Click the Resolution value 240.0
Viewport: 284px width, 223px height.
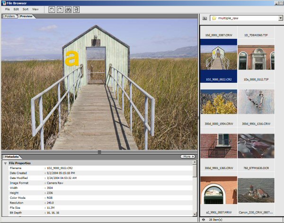point(50,203)
